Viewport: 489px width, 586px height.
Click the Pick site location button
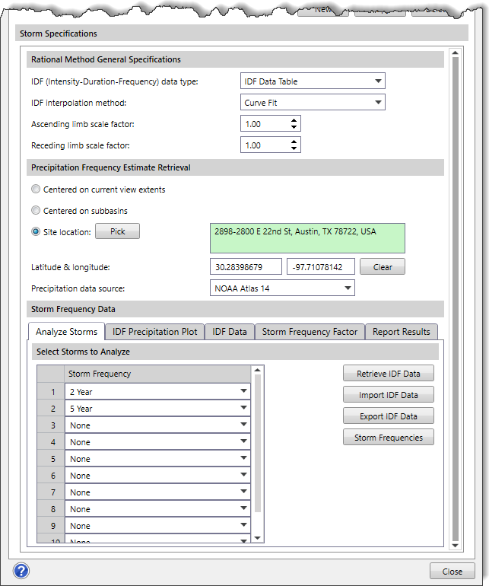coord(117,231)
